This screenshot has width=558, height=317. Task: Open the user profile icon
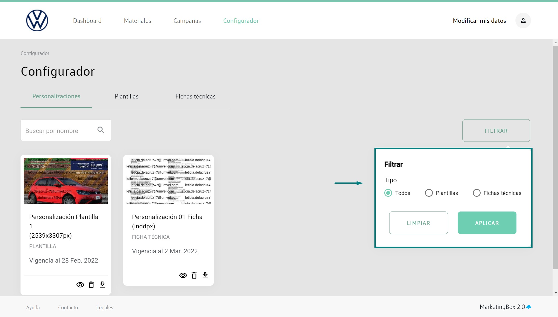[523, 20]
